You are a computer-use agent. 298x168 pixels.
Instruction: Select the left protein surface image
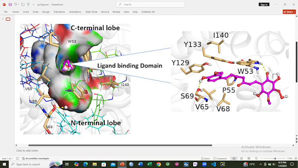pyautogui.click(x=75, y=79)
